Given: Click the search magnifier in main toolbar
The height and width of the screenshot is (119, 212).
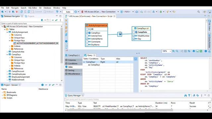Looking at the screenshot, I should point(198,12).
